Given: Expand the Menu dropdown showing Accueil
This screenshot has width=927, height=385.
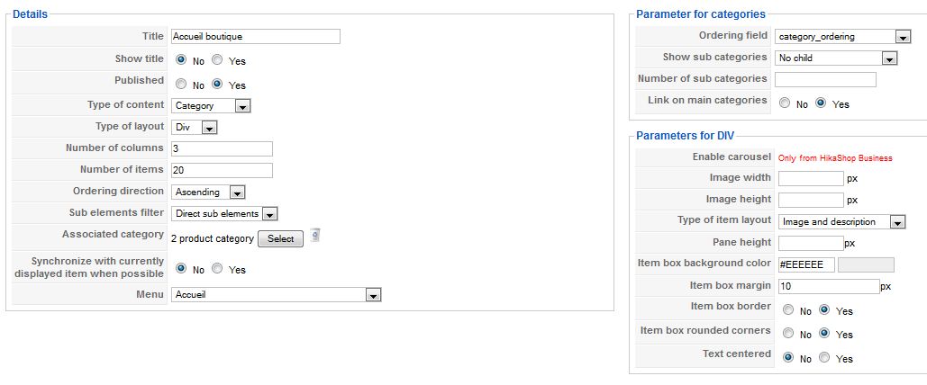Looking at the screenshot, I should coord(276,294).
